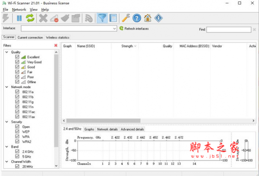Click the red X to clear Filters
The width and height of the screenshot is (259, 176).
56,45
